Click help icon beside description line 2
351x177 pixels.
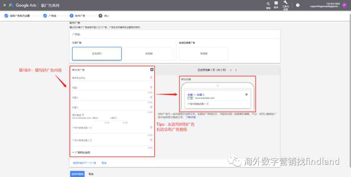tap(151, 140)
